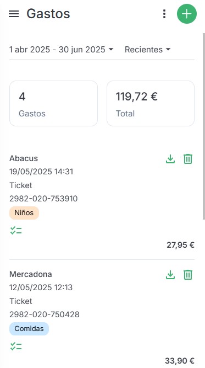Screen dimensions: 205x368
Task: Delete the Mercadona expense
Action: pyautogui.click(x=188, y=275)
